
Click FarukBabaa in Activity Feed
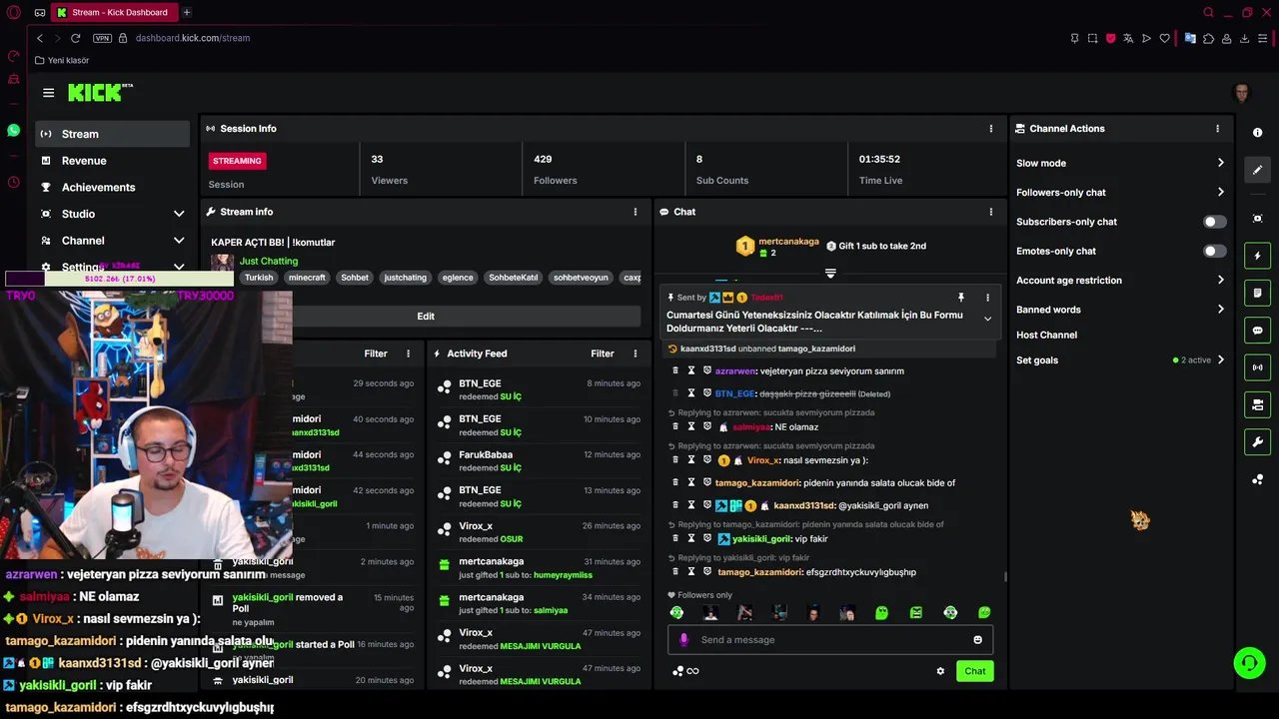(x=486, y=455)
